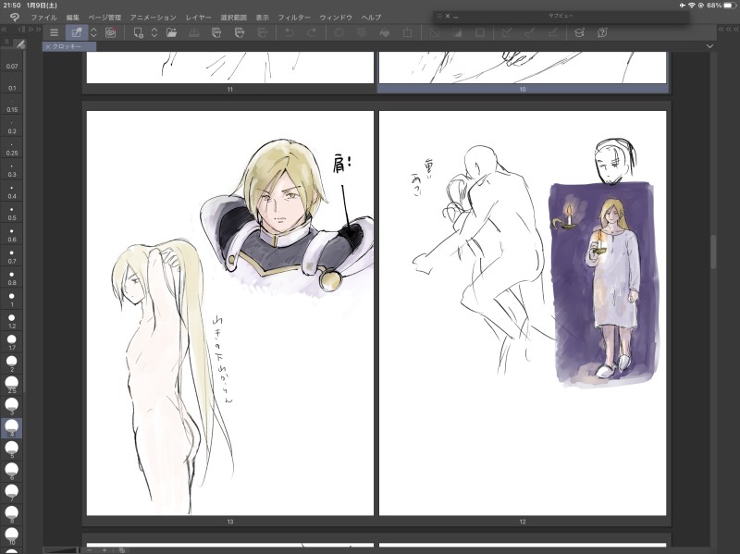Click the New document icon in the toolbar
Viewport: 740px width, 554px height.
pos(138,32)
